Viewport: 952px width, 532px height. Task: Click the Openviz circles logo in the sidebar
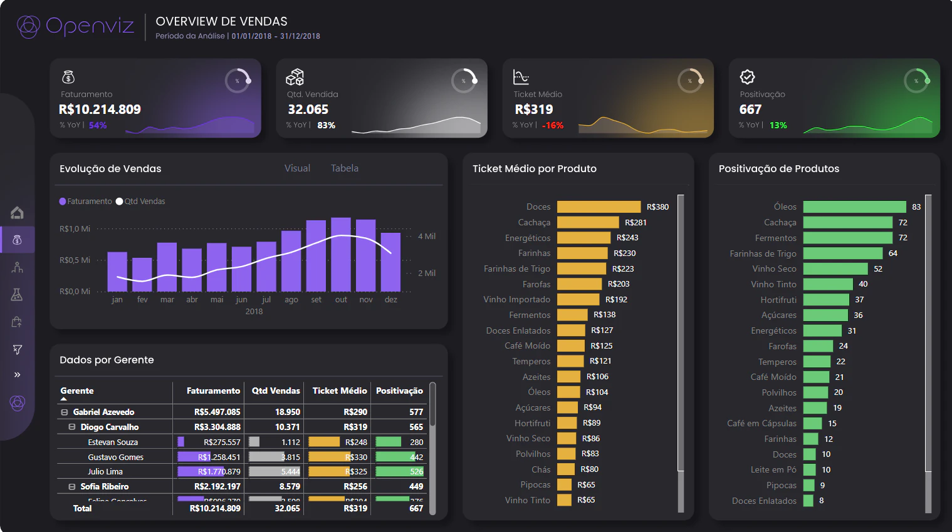pyautogui.click(x=18, y=403)
